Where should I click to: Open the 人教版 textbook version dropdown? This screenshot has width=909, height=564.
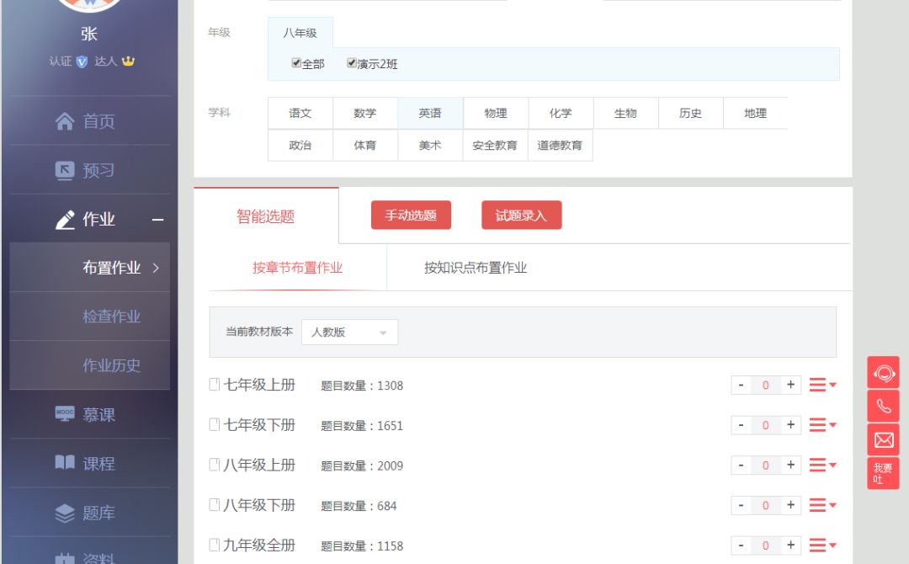349,332
